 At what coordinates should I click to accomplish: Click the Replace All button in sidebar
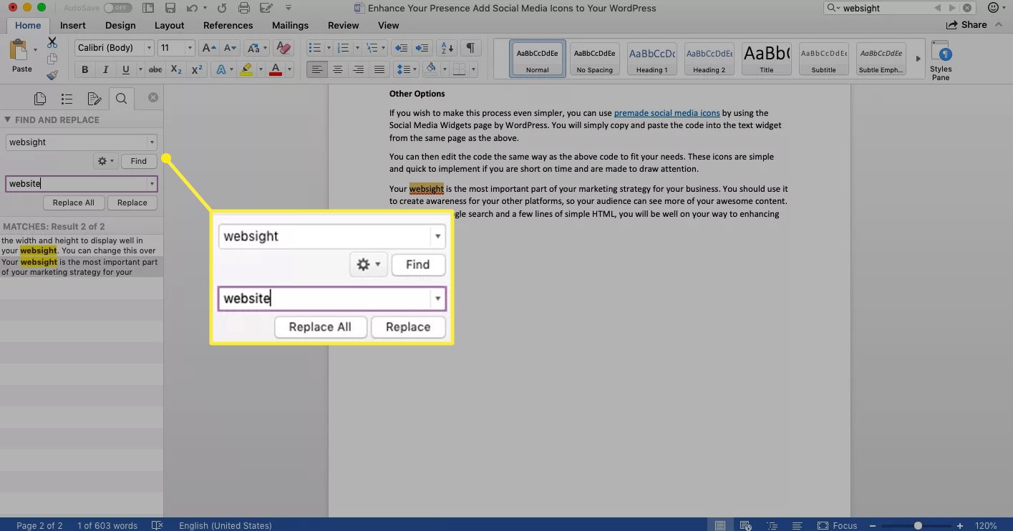click(73, 203)
